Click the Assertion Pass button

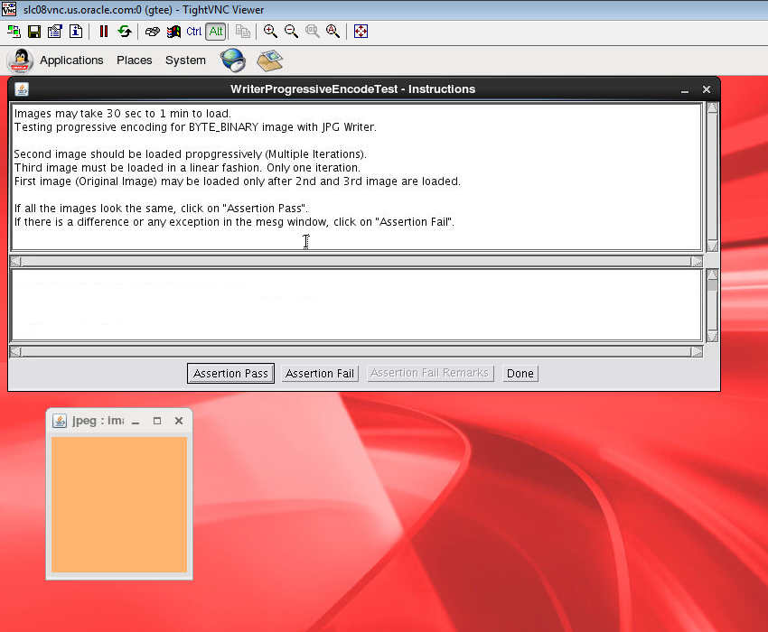tap(230, 374)
